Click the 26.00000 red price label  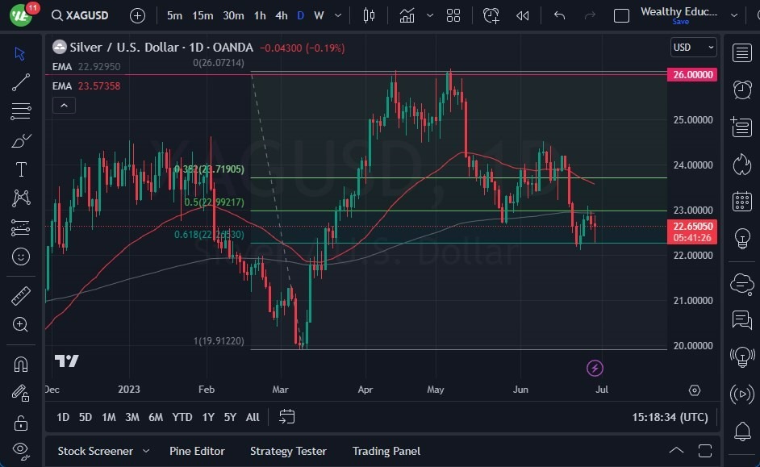coord(692,74)
